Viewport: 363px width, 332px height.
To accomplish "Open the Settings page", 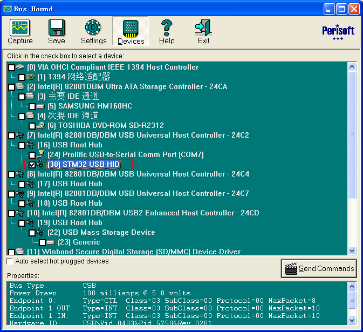I will (93, 31).
